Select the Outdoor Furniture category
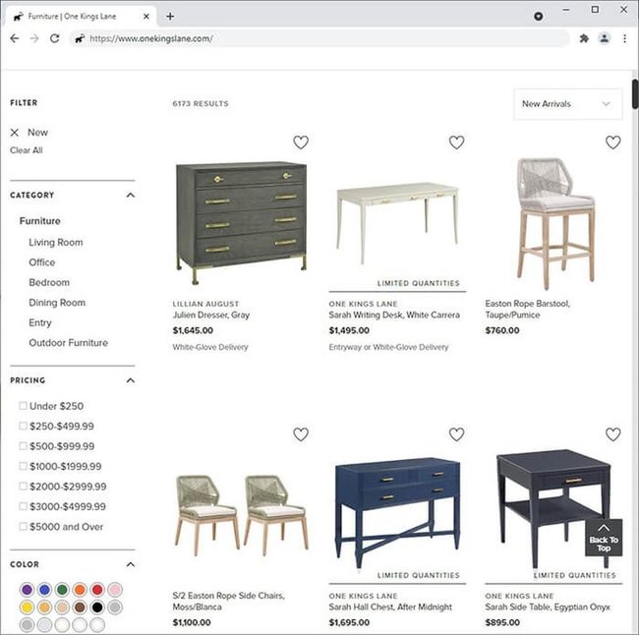Screen dimensions: 639x635 pyautogui.click(x=69, y=343)
